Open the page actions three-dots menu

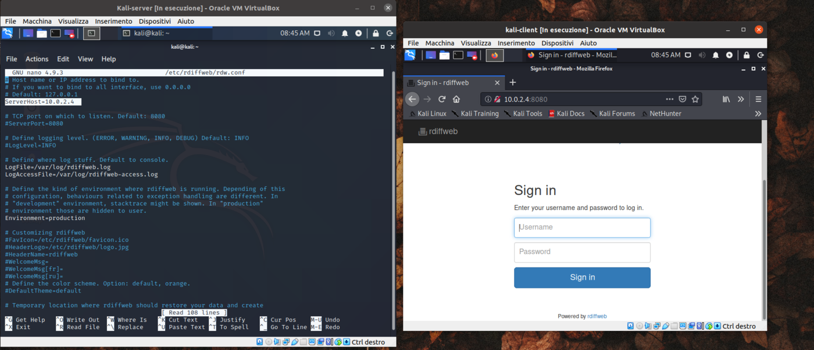click(669, 99)
